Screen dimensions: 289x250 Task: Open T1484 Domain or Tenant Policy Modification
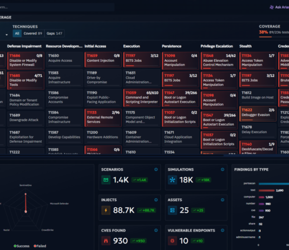click(x=25, y=100)
